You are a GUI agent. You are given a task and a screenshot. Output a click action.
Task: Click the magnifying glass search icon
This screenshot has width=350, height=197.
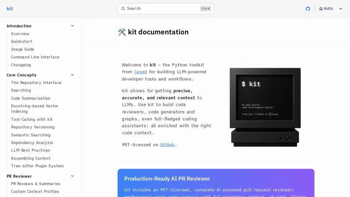(x=123, y=9)
